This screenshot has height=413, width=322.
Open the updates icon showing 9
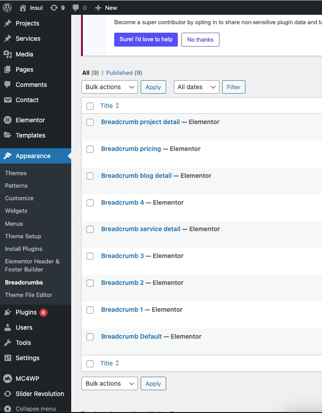54,8
